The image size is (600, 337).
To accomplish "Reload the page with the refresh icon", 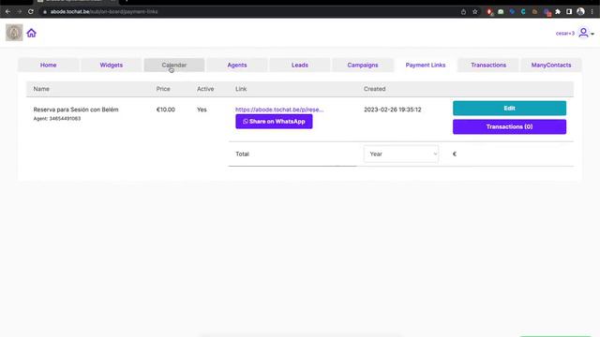I will pyautogui.click(x=31, y=11).
